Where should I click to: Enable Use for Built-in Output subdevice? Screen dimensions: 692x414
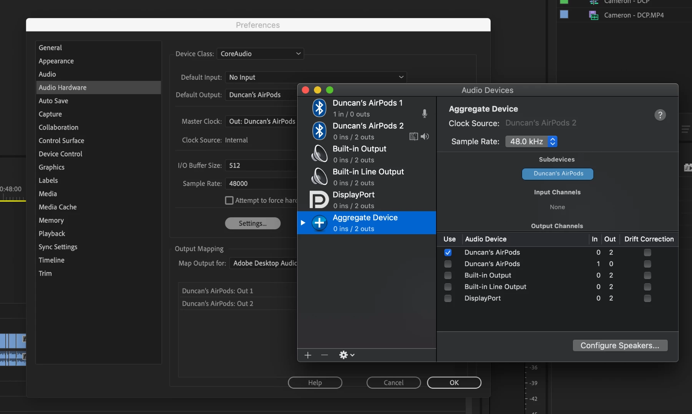tap(448, 276)
